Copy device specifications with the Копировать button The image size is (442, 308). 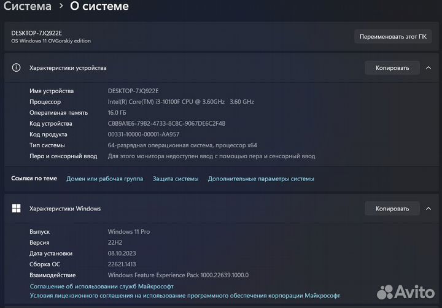click(x=392, y=68)
